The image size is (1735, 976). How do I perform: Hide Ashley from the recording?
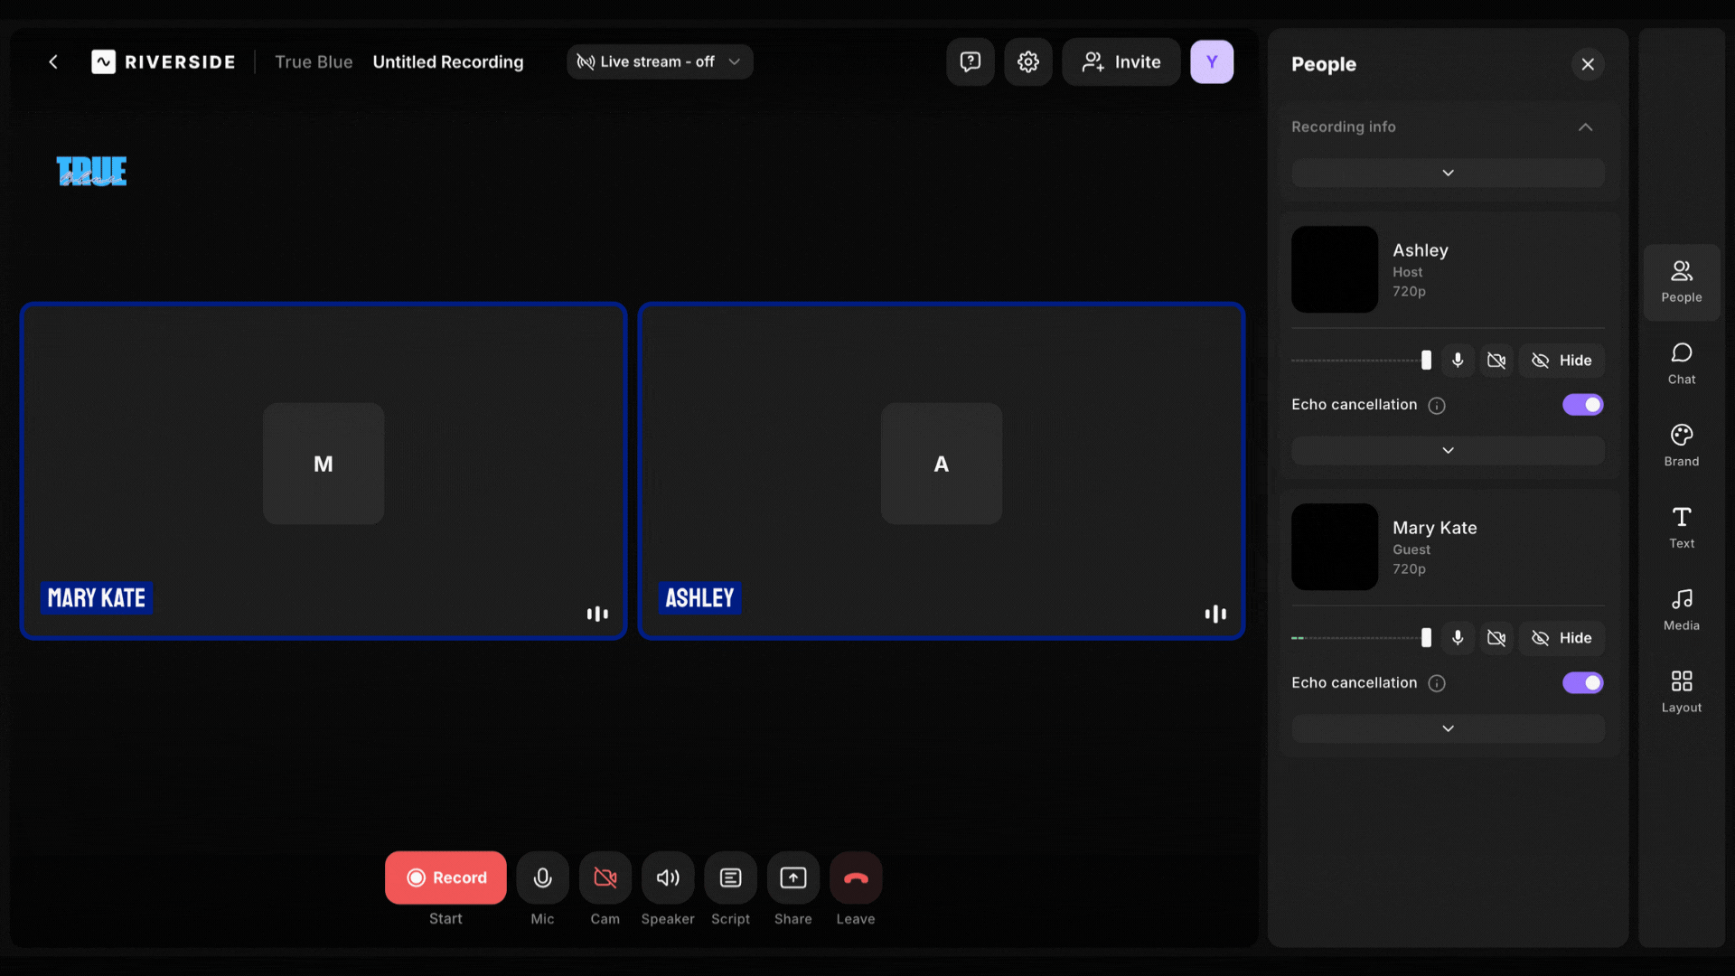pyautogui.click(x=1561, y=361)
